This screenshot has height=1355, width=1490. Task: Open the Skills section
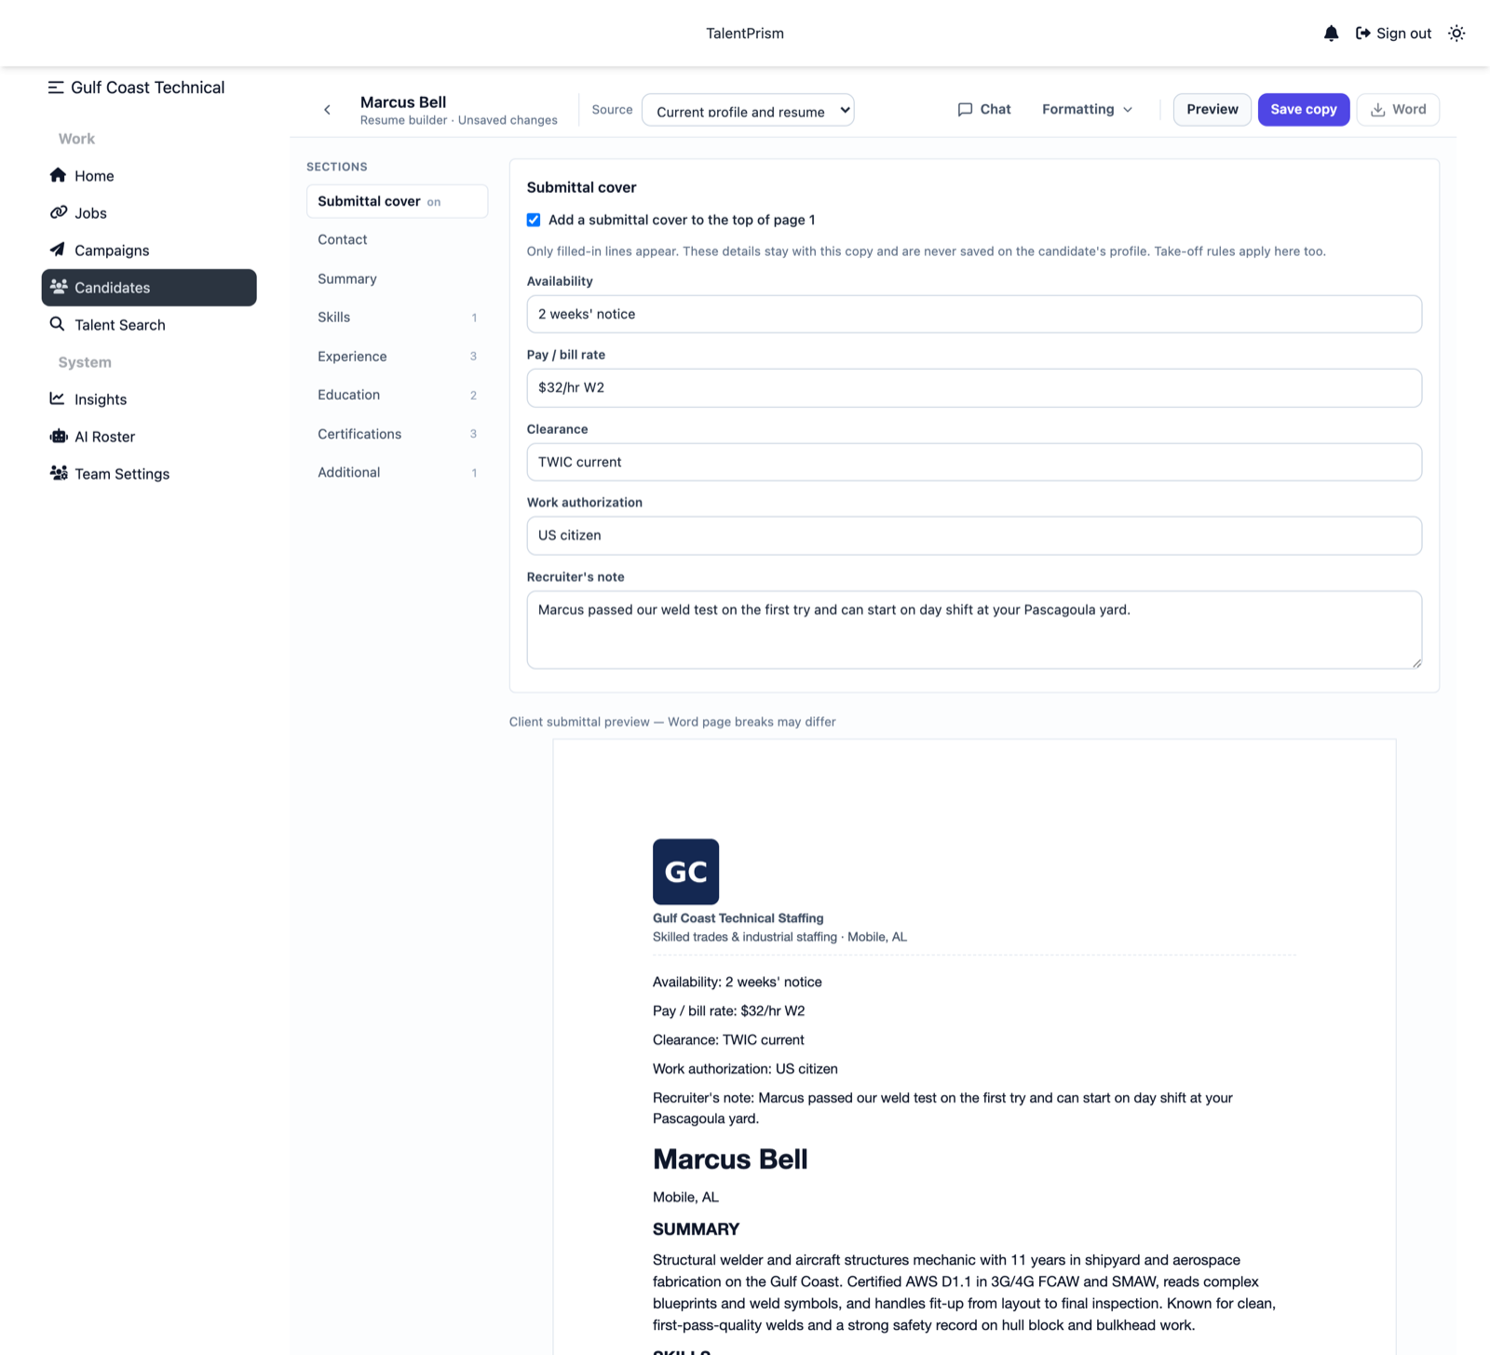(x=397, y=318)
